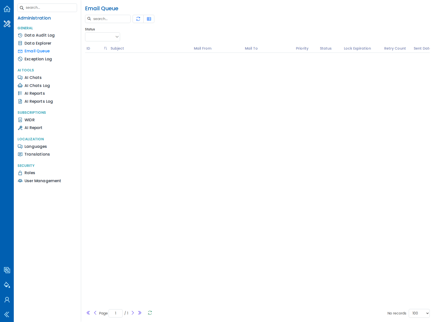Open the page size 100 dropdown

(419, 313)
